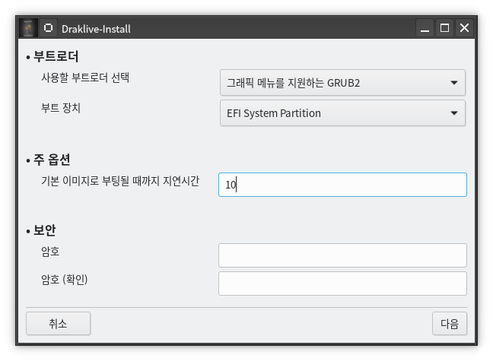Click the 암호 (확인) label text

point(65,280)
